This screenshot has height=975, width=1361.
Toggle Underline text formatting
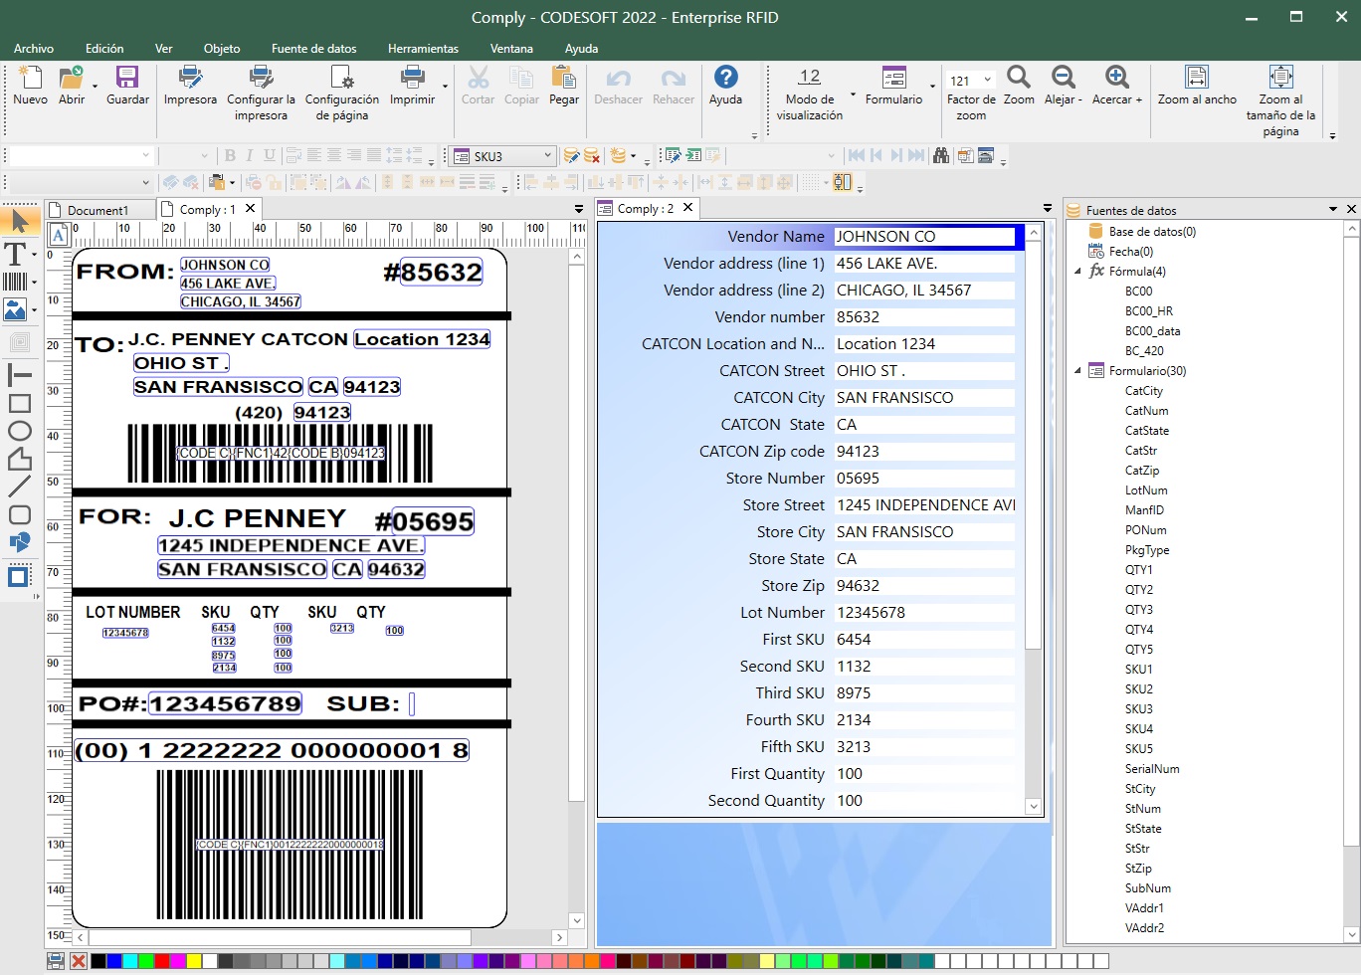(x=270, y=155)
